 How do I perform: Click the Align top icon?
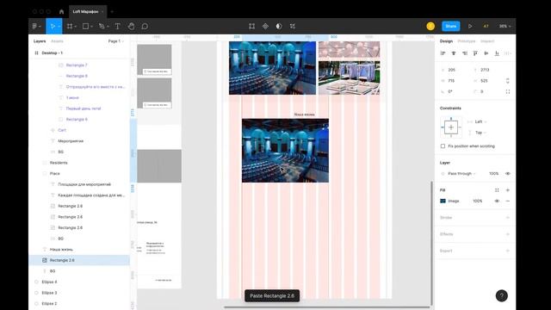(x=475, y=53)
